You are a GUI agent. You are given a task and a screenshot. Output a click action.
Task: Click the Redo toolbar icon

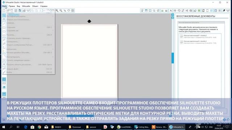48,10
